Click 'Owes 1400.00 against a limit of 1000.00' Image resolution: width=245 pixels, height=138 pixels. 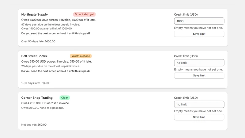(x=47, y=29)
